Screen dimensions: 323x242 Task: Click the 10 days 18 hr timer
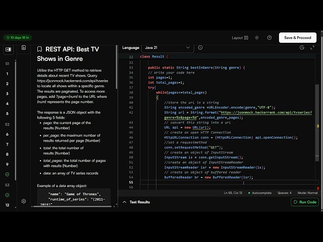click(18, 38)
